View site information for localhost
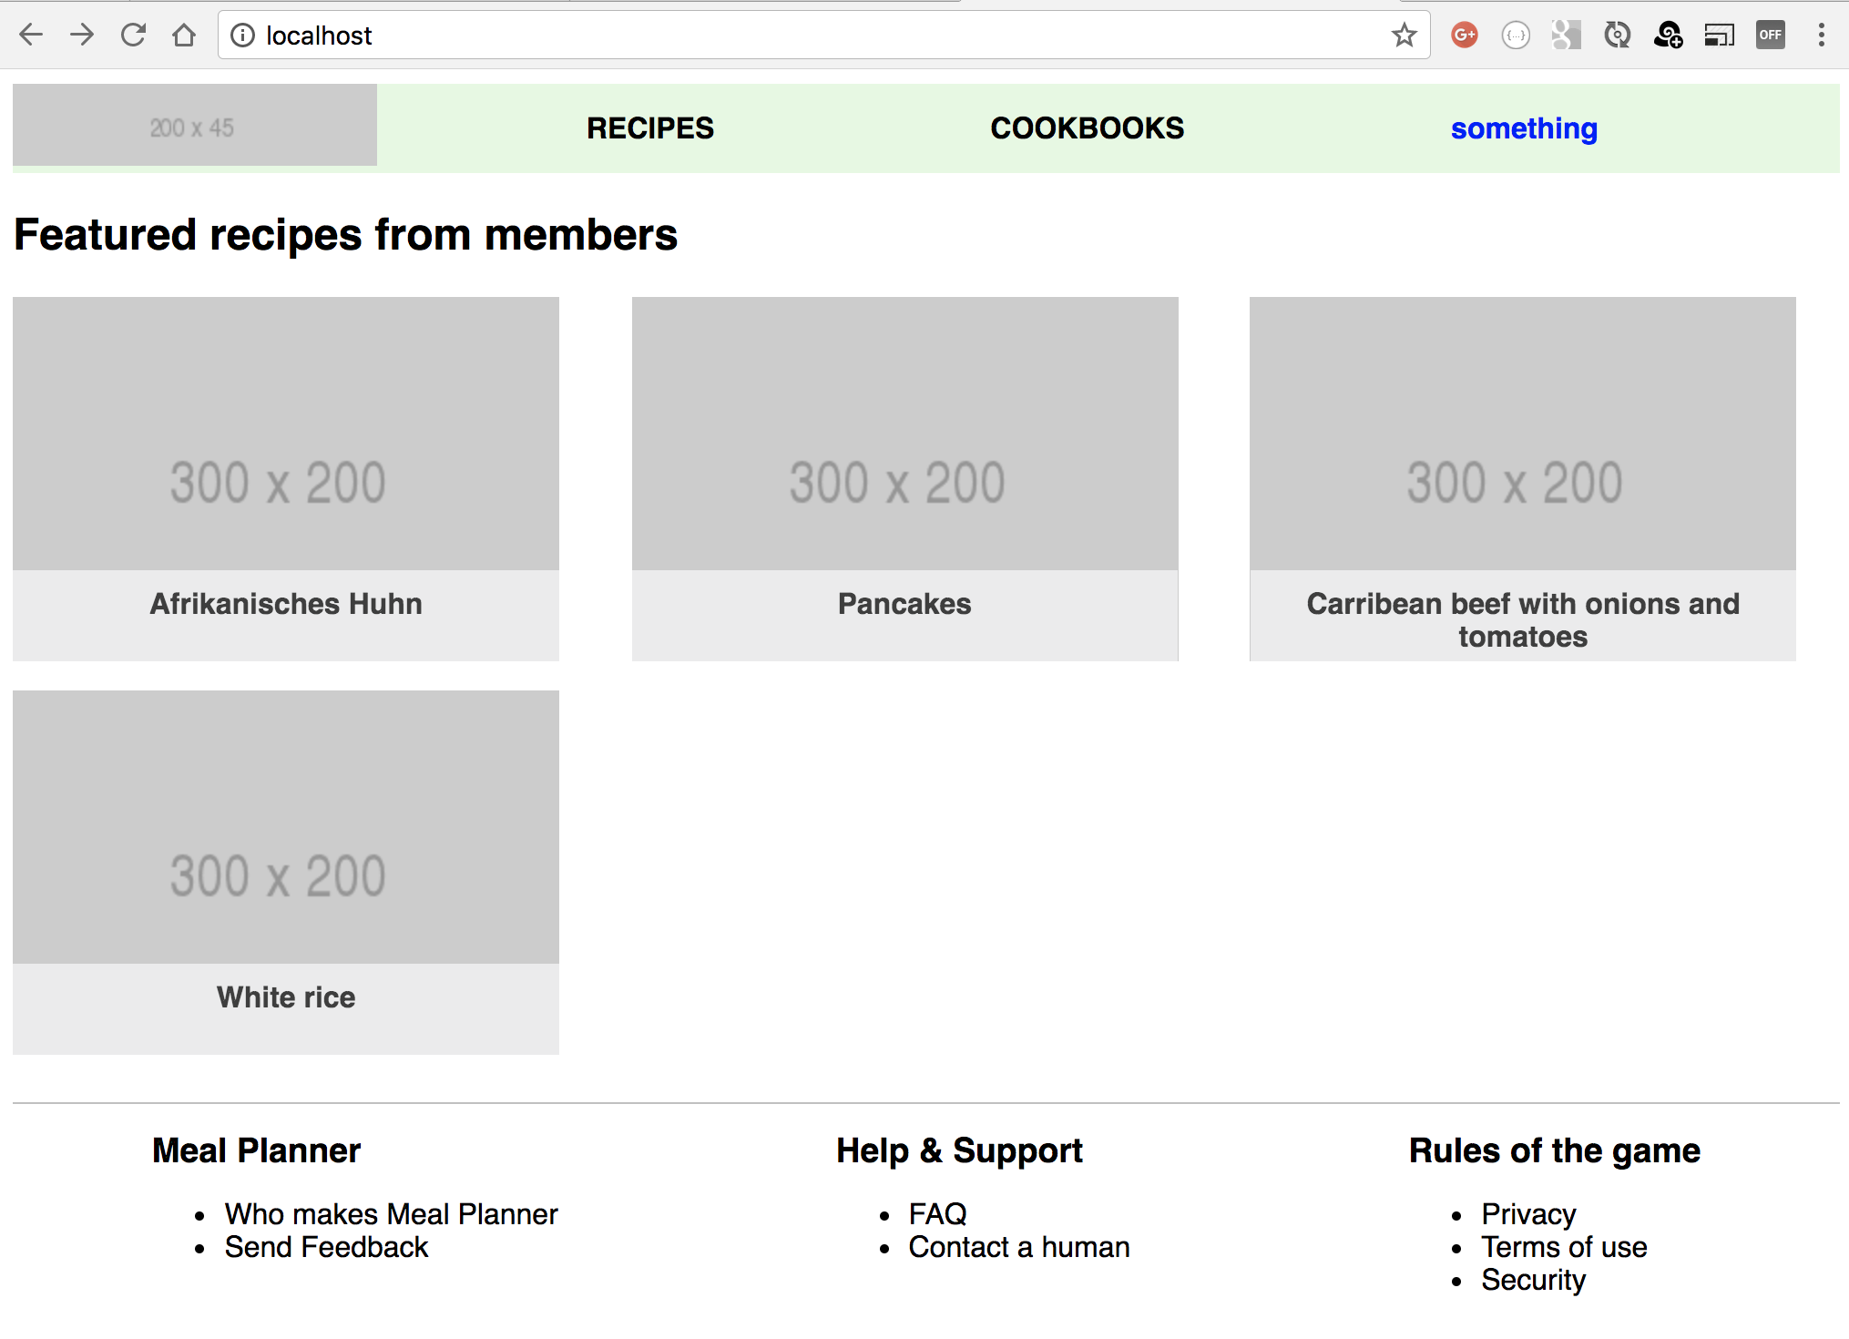Image resolution: width=1849 pixels, height=1339 pixels. coord(242,36)
